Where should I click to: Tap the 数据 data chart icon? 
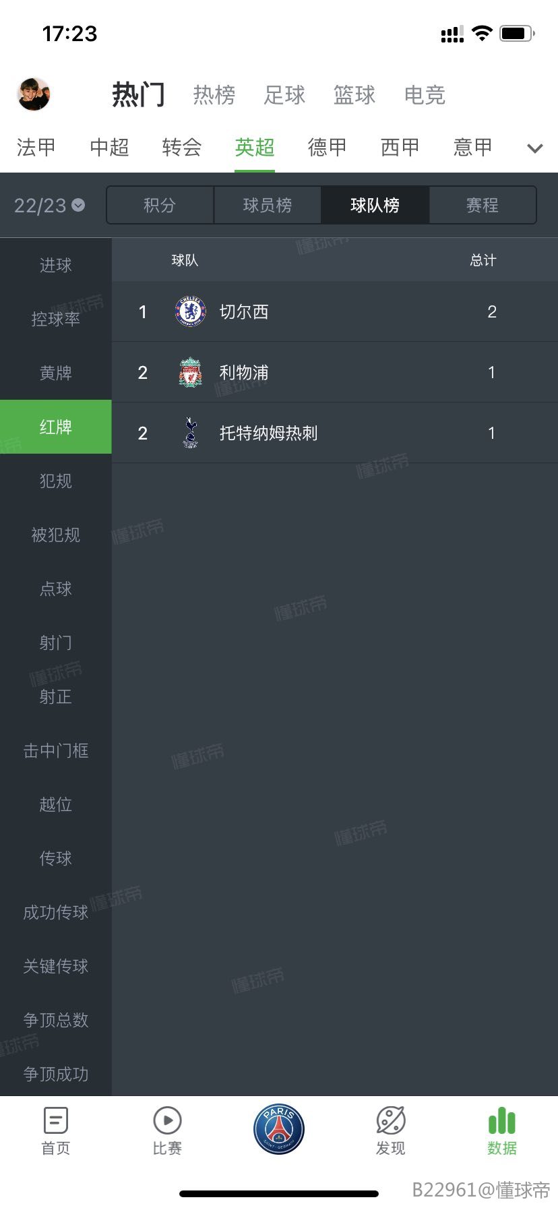502,1122
